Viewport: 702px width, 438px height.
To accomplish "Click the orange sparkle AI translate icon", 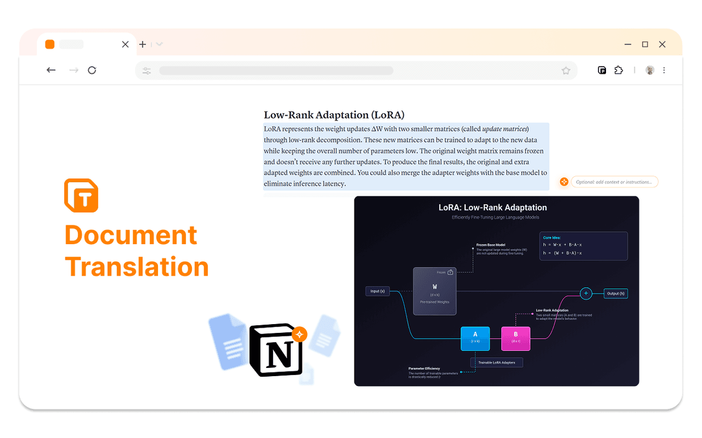I will pyautogui.click(x=563, y=182).
